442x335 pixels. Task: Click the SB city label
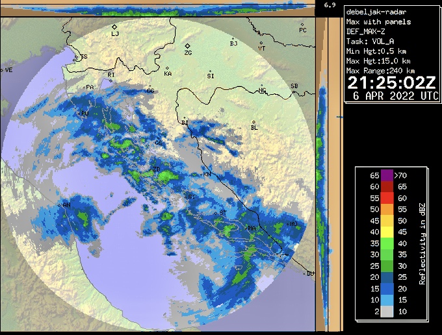294,86
